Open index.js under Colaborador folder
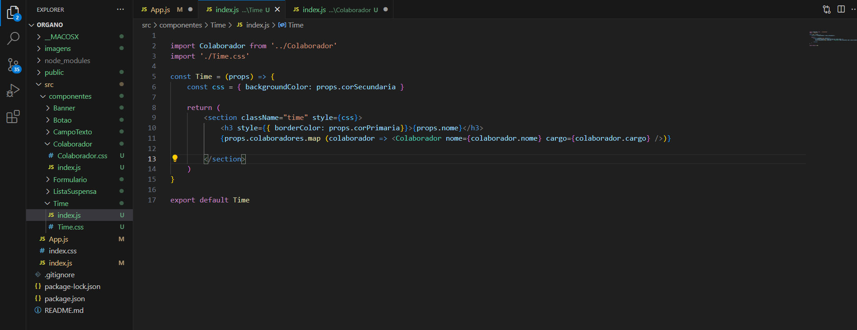The height and width of the screenshot is (330, 857). coord(80,167)
